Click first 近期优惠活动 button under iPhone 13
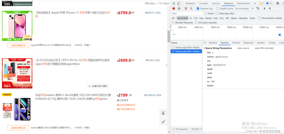This screenshot has height=134, width=284. pos(18,45)
